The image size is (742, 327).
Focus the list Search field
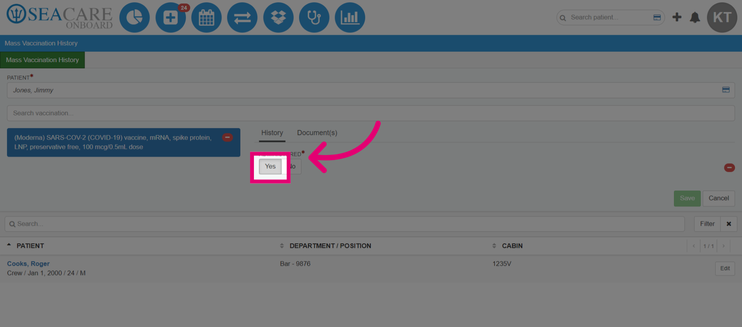(344, 224)
